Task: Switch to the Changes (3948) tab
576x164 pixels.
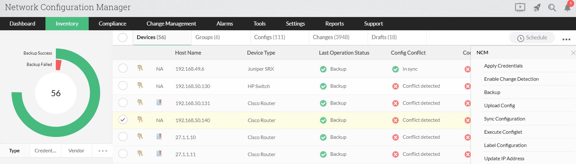Action: (x=331, y=37)
